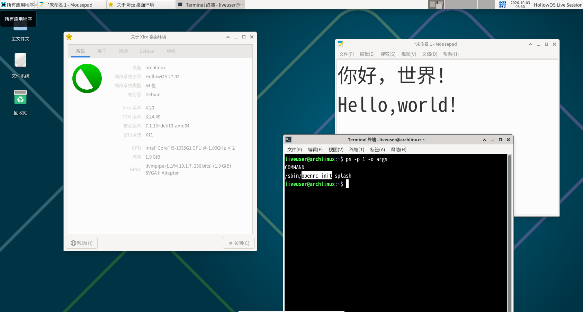Open the 文件(F) menu in the Terminal
The width and height of the screenshot is (583, 312).
point(295,150)
